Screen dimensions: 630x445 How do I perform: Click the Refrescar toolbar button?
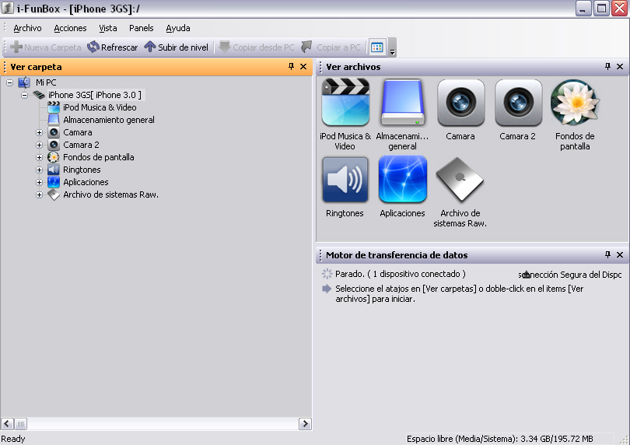tap(113, 47)
